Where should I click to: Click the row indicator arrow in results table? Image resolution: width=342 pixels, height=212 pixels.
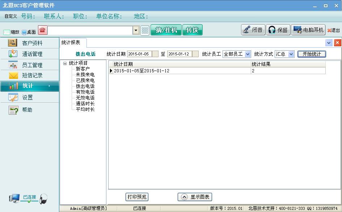coord(111,71)
